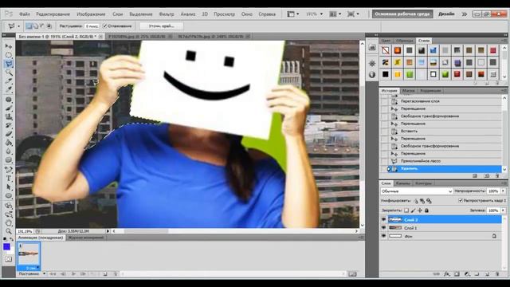The height and width of the screenshot is (287, 510).
Task: Click the blue foreground color swatch
Action: click(x=6, y=246)
